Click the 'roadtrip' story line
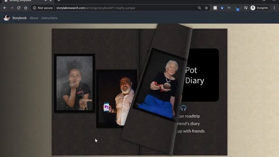 point(189,116)
